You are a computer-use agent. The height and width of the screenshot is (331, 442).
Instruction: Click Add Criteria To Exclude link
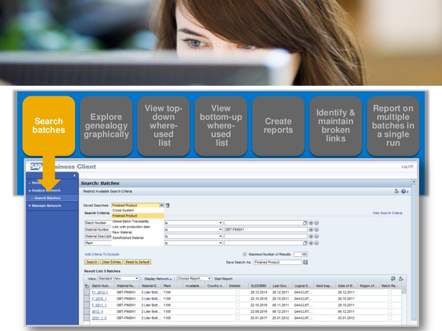(x=102, y=254)
